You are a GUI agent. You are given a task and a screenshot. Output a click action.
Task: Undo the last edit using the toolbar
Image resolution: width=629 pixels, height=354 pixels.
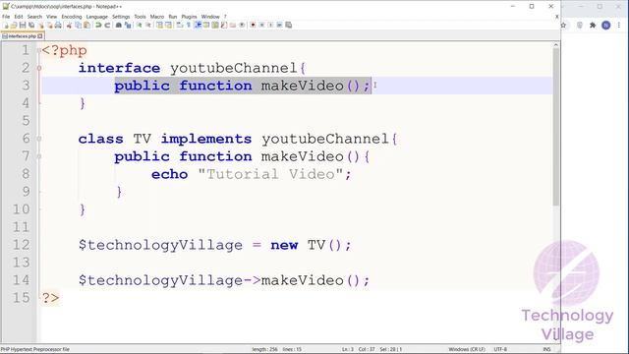[x=98, y=25]
